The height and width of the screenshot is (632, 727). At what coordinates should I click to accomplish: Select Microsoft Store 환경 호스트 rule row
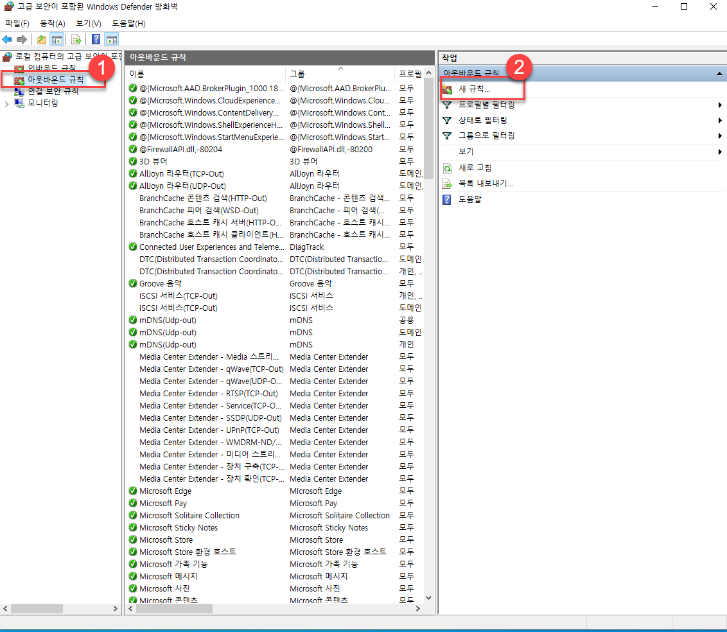(188, 552)
